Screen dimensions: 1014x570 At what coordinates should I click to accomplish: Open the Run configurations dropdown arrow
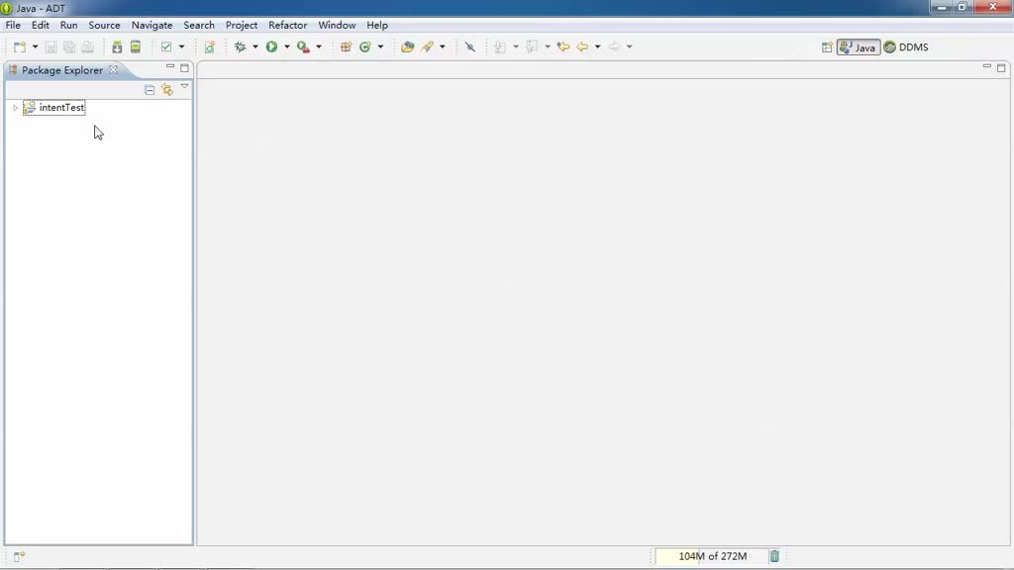click(287, 47)
